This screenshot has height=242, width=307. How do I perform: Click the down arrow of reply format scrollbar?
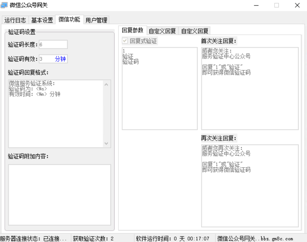pyautogui.click(x=106, y=143)
